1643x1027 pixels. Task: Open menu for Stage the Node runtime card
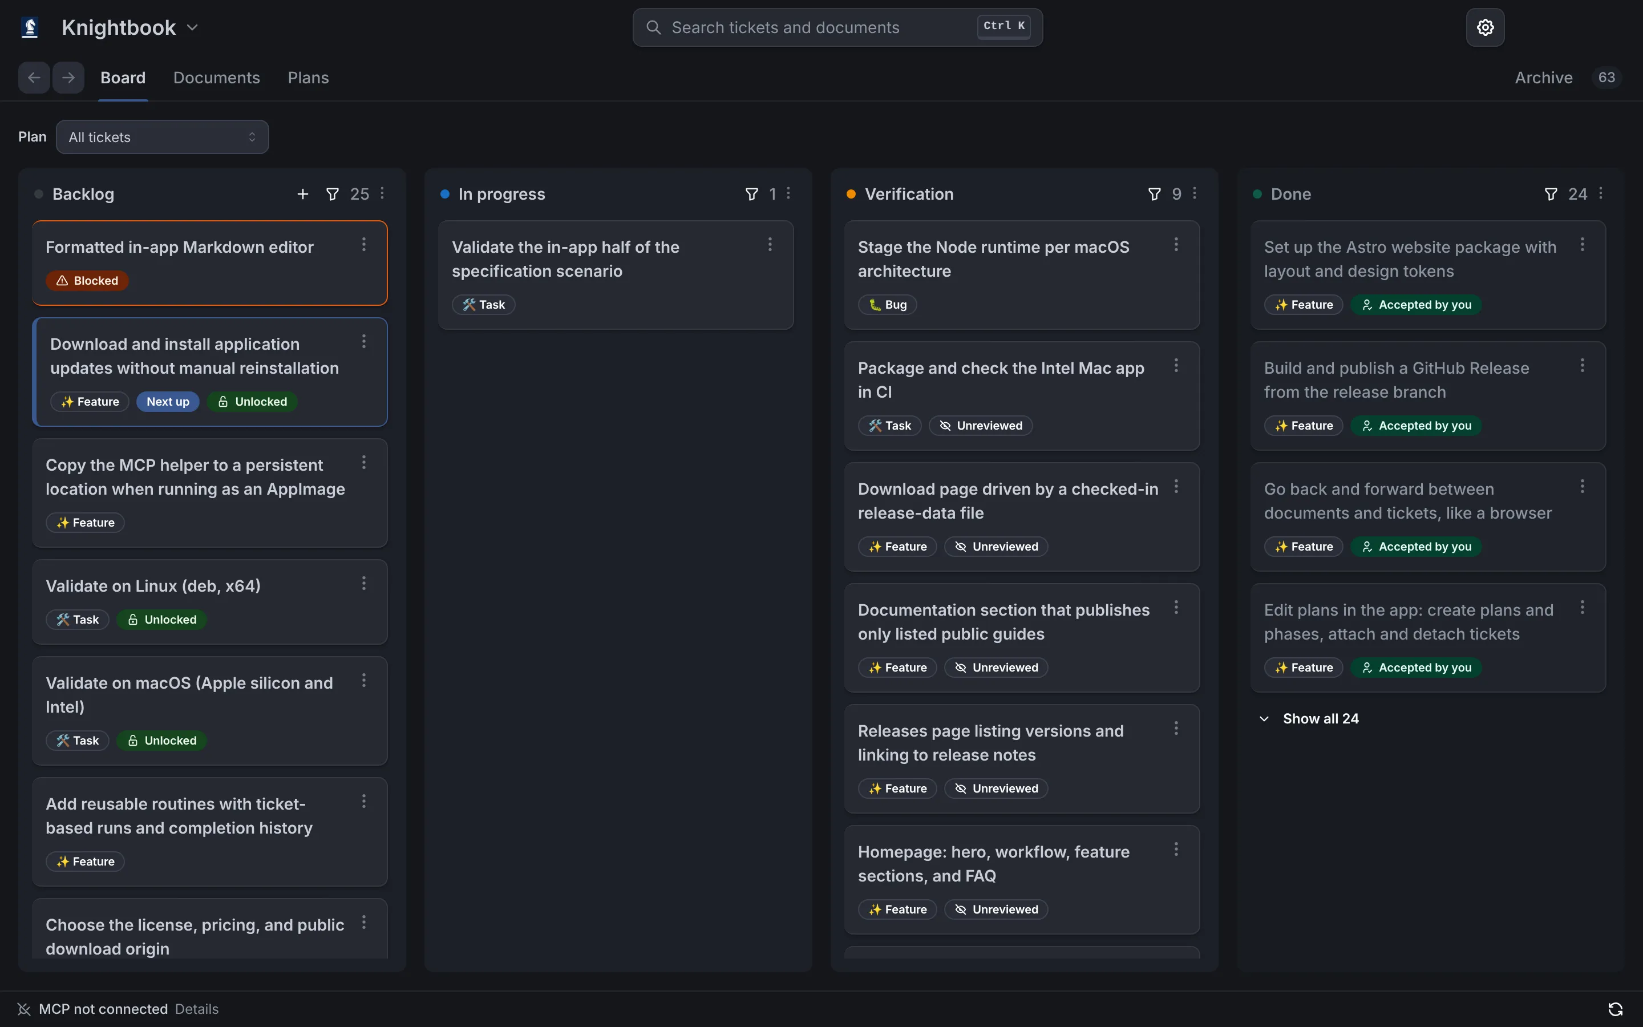1176,245
